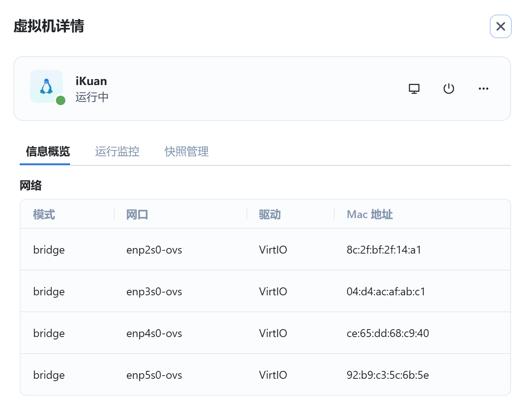Click VirtIO driver in enp5s0-ovs row
This screenshot has width=526, height=402.
[x=273, y=375]
